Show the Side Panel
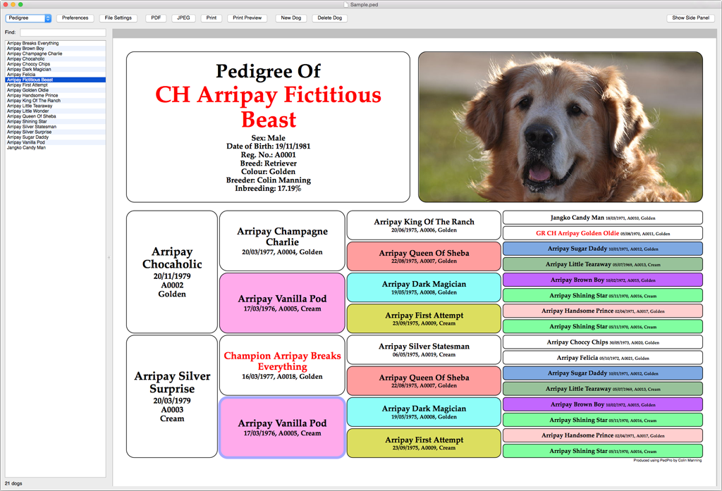The image size is (722, 491). [690, 18]
